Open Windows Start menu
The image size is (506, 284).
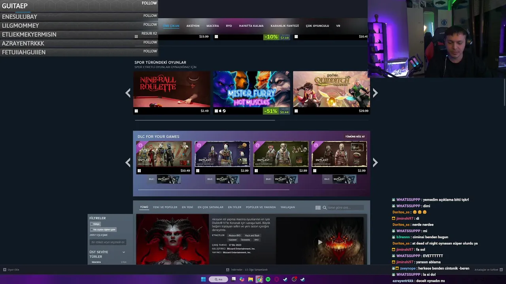[203, 279]
